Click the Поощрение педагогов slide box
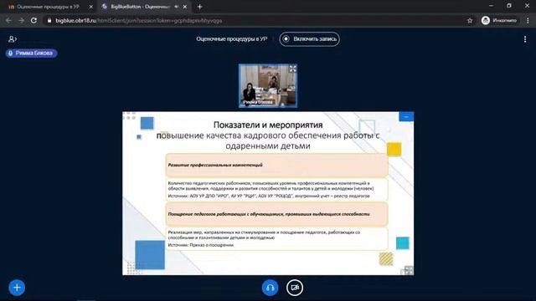The width and height of the screenshot is (536, 301). [277, 214]
